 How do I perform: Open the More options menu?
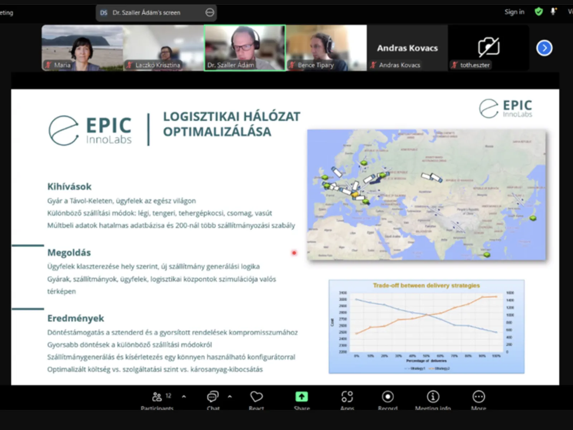479,397
